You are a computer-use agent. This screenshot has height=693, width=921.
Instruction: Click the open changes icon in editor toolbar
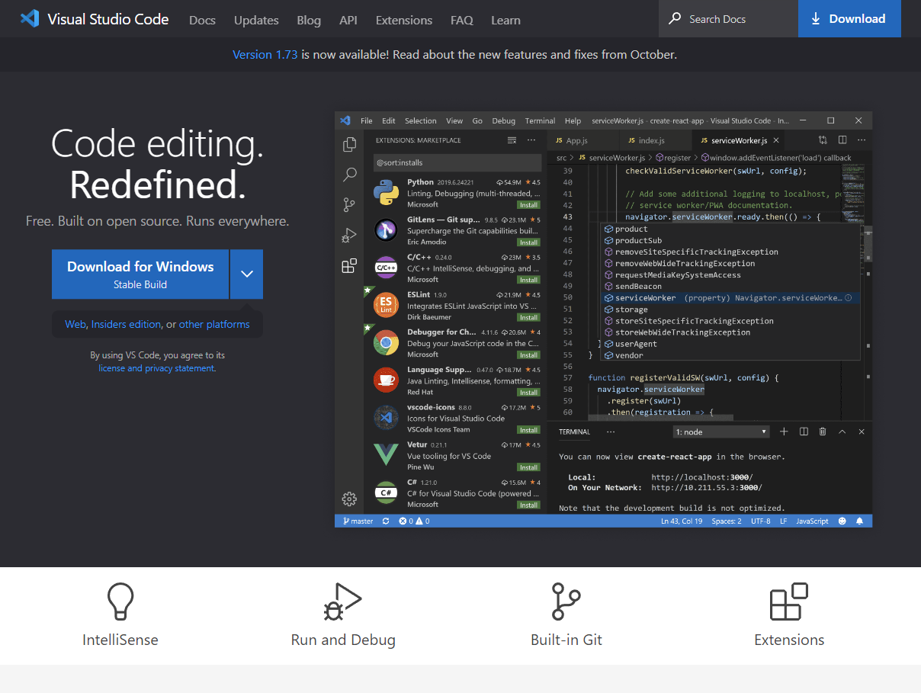click(x=823, y=140)
